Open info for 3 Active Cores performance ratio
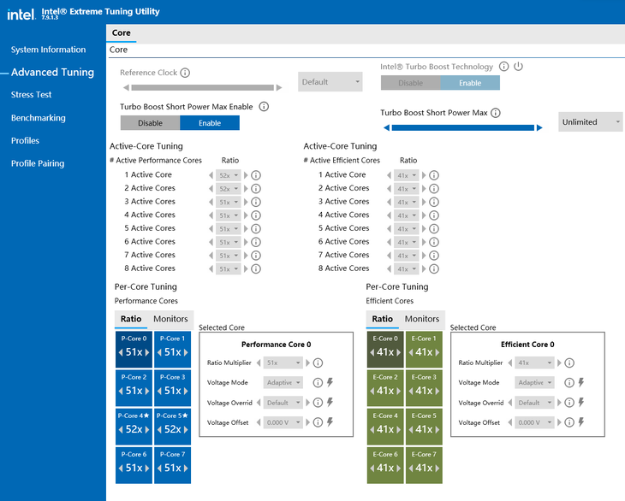 [x=256, y=202]
